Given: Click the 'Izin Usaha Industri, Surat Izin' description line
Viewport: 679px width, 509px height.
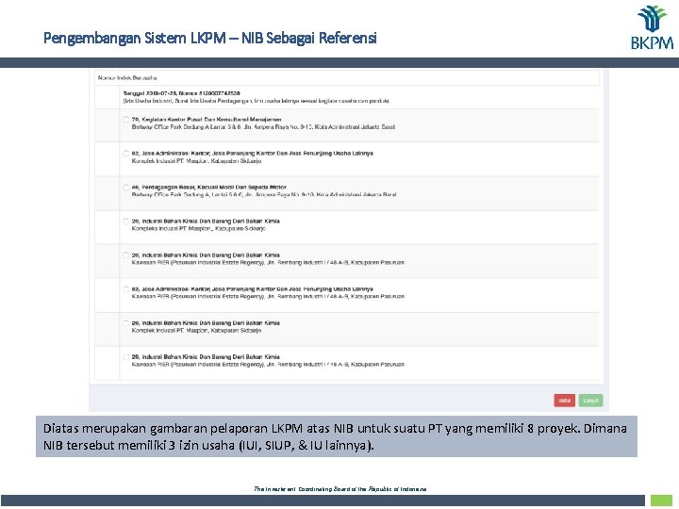Looking at the screenshot, I should pyautogui.click(x=256, y=101).
